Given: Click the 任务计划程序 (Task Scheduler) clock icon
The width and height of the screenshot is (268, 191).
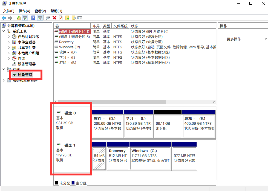Looking at the screenshot, I should tap(14, 36).
